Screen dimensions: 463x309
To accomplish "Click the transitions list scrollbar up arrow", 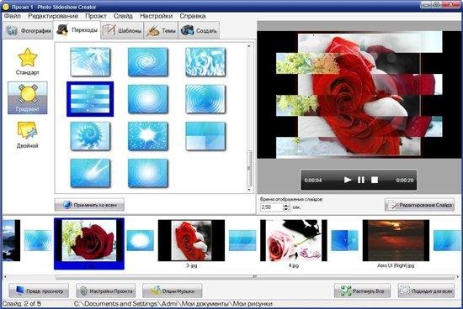I will tap(249, 46).
